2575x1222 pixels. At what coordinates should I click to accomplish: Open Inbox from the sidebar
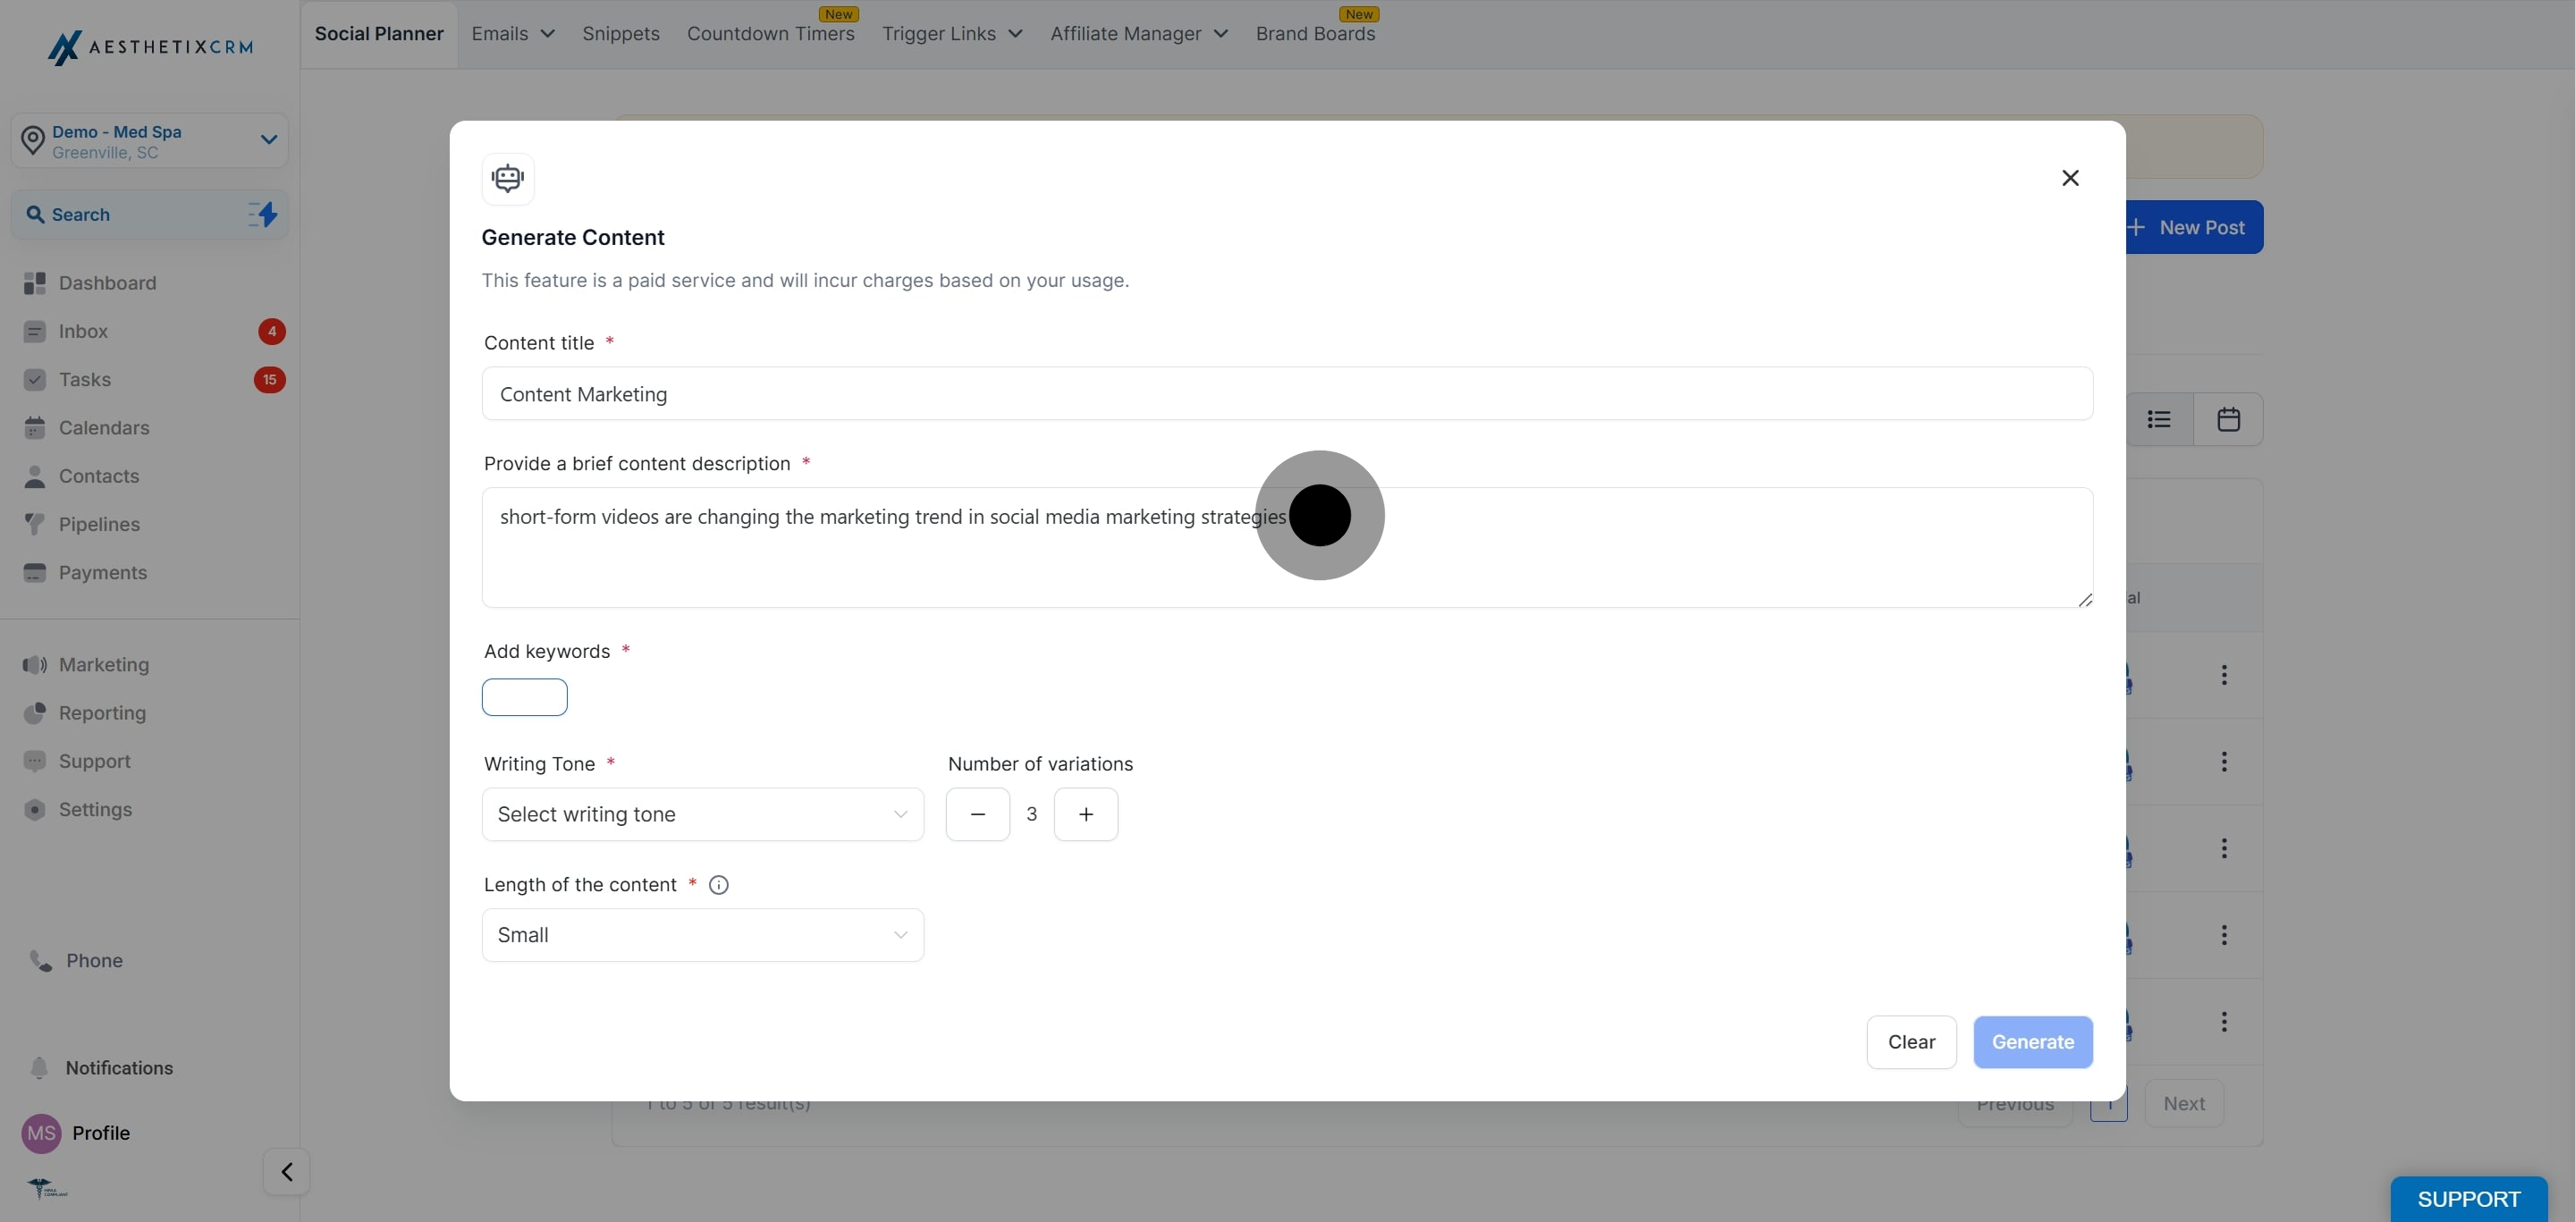tap(83, 332)
